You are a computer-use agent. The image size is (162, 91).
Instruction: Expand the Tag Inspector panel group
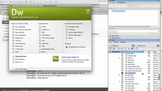point(110,38)
